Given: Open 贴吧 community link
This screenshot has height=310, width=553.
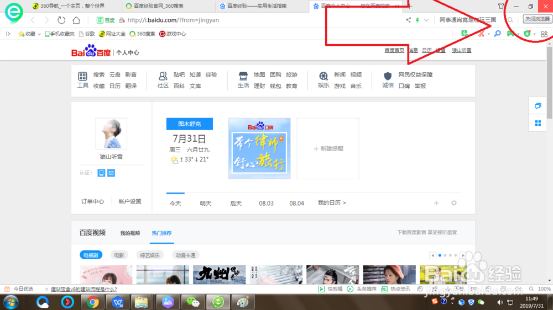Looking at the screenshot, I should pyautogui.click(x=179, y=74).
